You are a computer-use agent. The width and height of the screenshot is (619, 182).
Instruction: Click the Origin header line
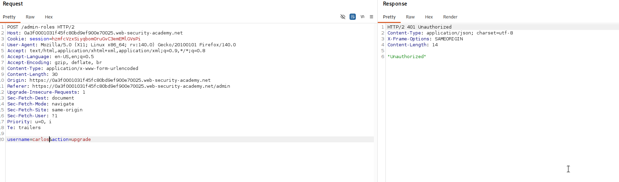tap(109, 80)
